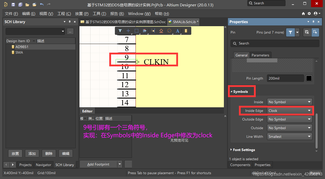Screen dimensions: 325x179
Task: Open the 工程 (C) menu
Action: (64, 13)
